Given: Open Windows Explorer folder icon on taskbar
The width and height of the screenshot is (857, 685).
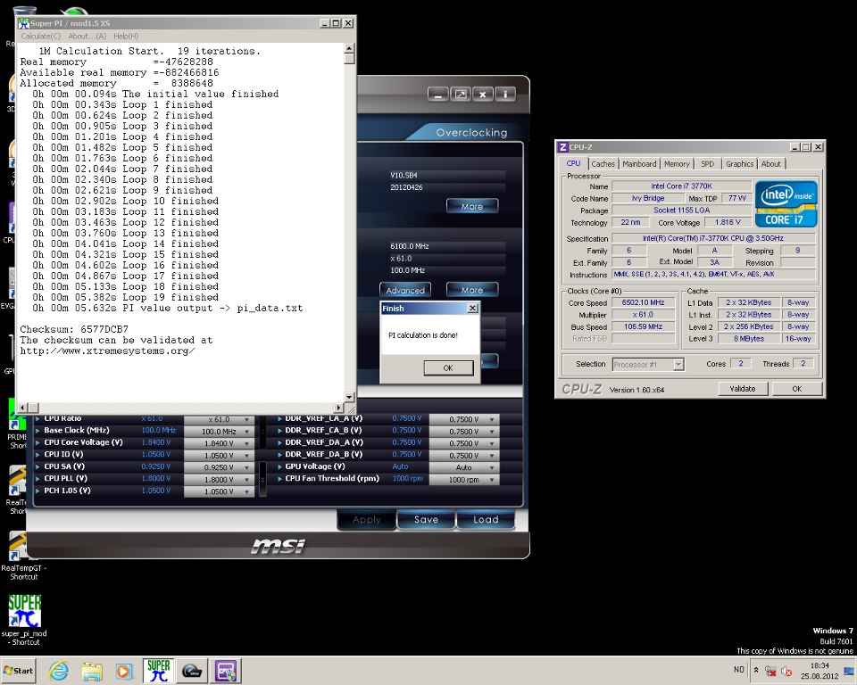Looking at the screenshot, I should coord(92,671).
